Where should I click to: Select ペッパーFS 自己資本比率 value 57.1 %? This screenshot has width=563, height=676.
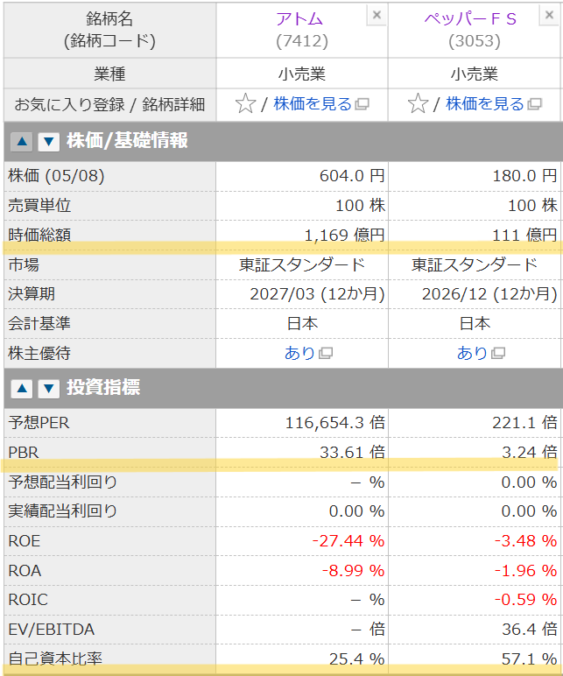tap(530, 658)
